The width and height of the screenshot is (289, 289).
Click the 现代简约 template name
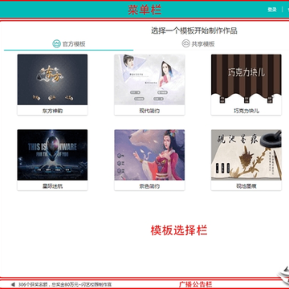tap(149, 111)
